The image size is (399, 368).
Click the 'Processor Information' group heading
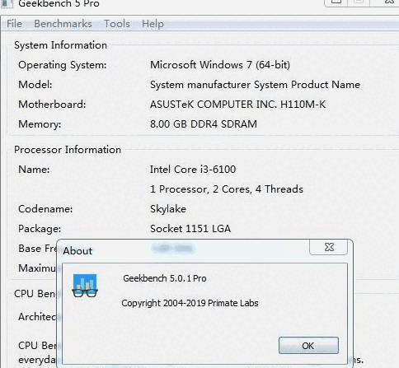(68, 150)
